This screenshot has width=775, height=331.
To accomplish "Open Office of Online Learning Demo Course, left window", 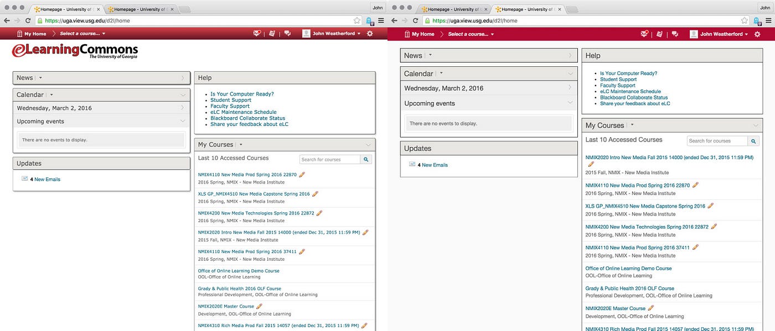I will pyautogui.click(x=239, y=271).
